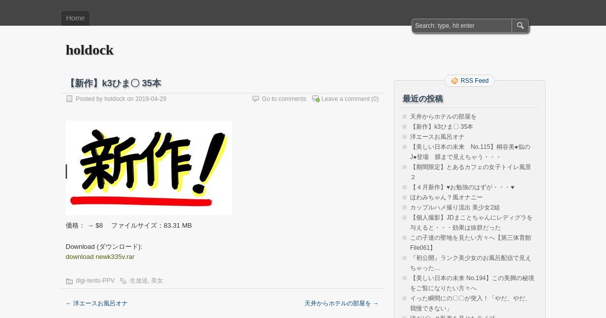Open the Home menu tab
Image resolution: width=606 pixels, height=318 pixels.
[75, 18]
